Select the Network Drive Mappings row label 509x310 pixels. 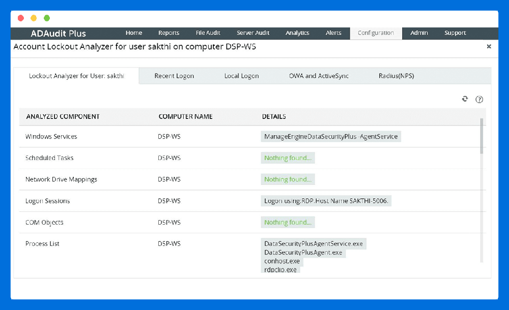pyautogui.click(x=61, y=179)
